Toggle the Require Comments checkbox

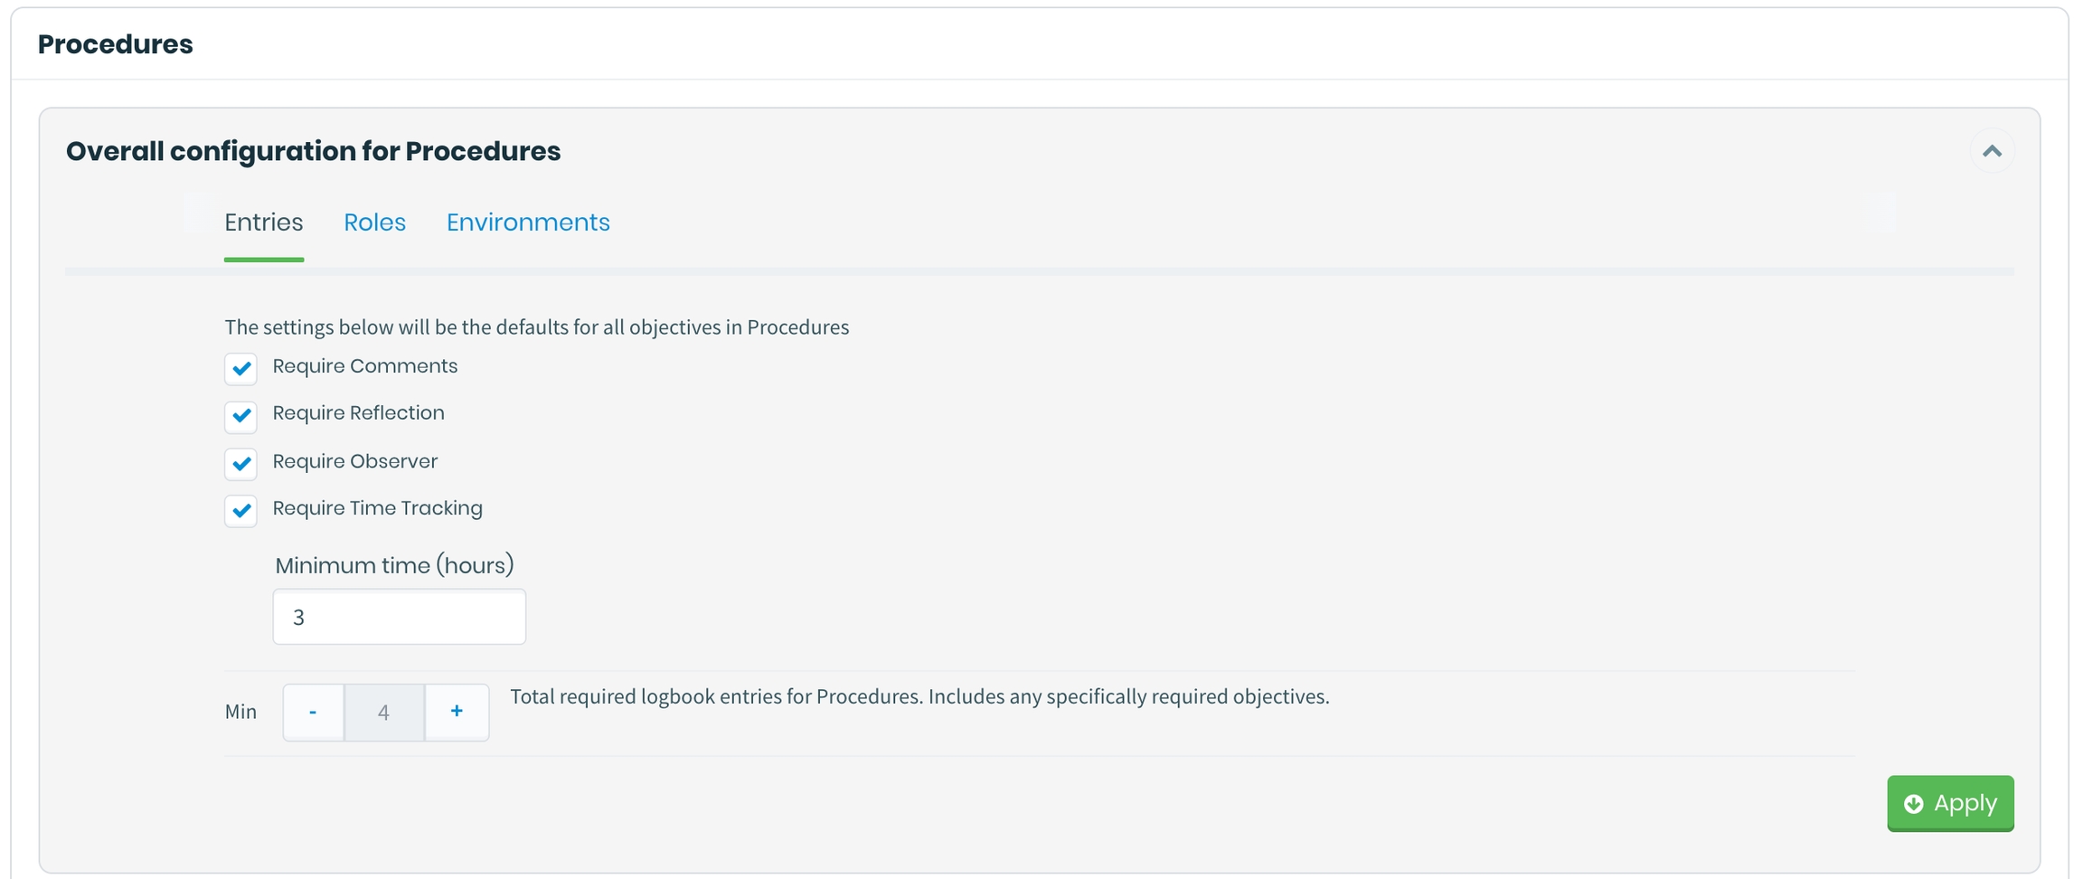click(241, 368)
